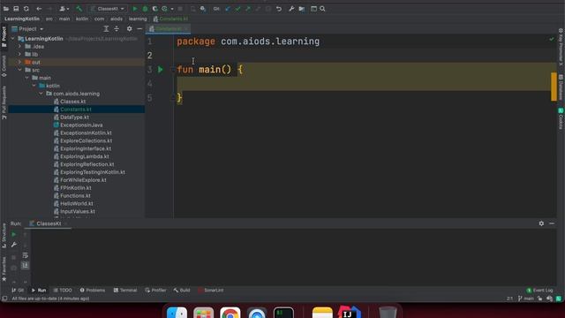Click the Open file toolbar icon
Image resolution: width=565 pixels, height=318 pixels.
point(6,9)
